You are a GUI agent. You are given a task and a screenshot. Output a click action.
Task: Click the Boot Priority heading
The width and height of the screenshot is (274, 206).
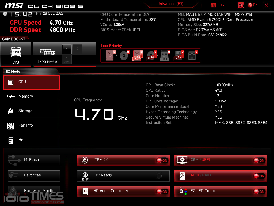pos(111,46)
